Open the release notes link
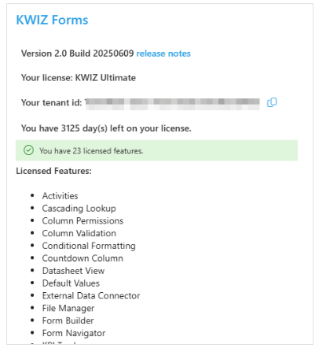 (x=163, y=54)
